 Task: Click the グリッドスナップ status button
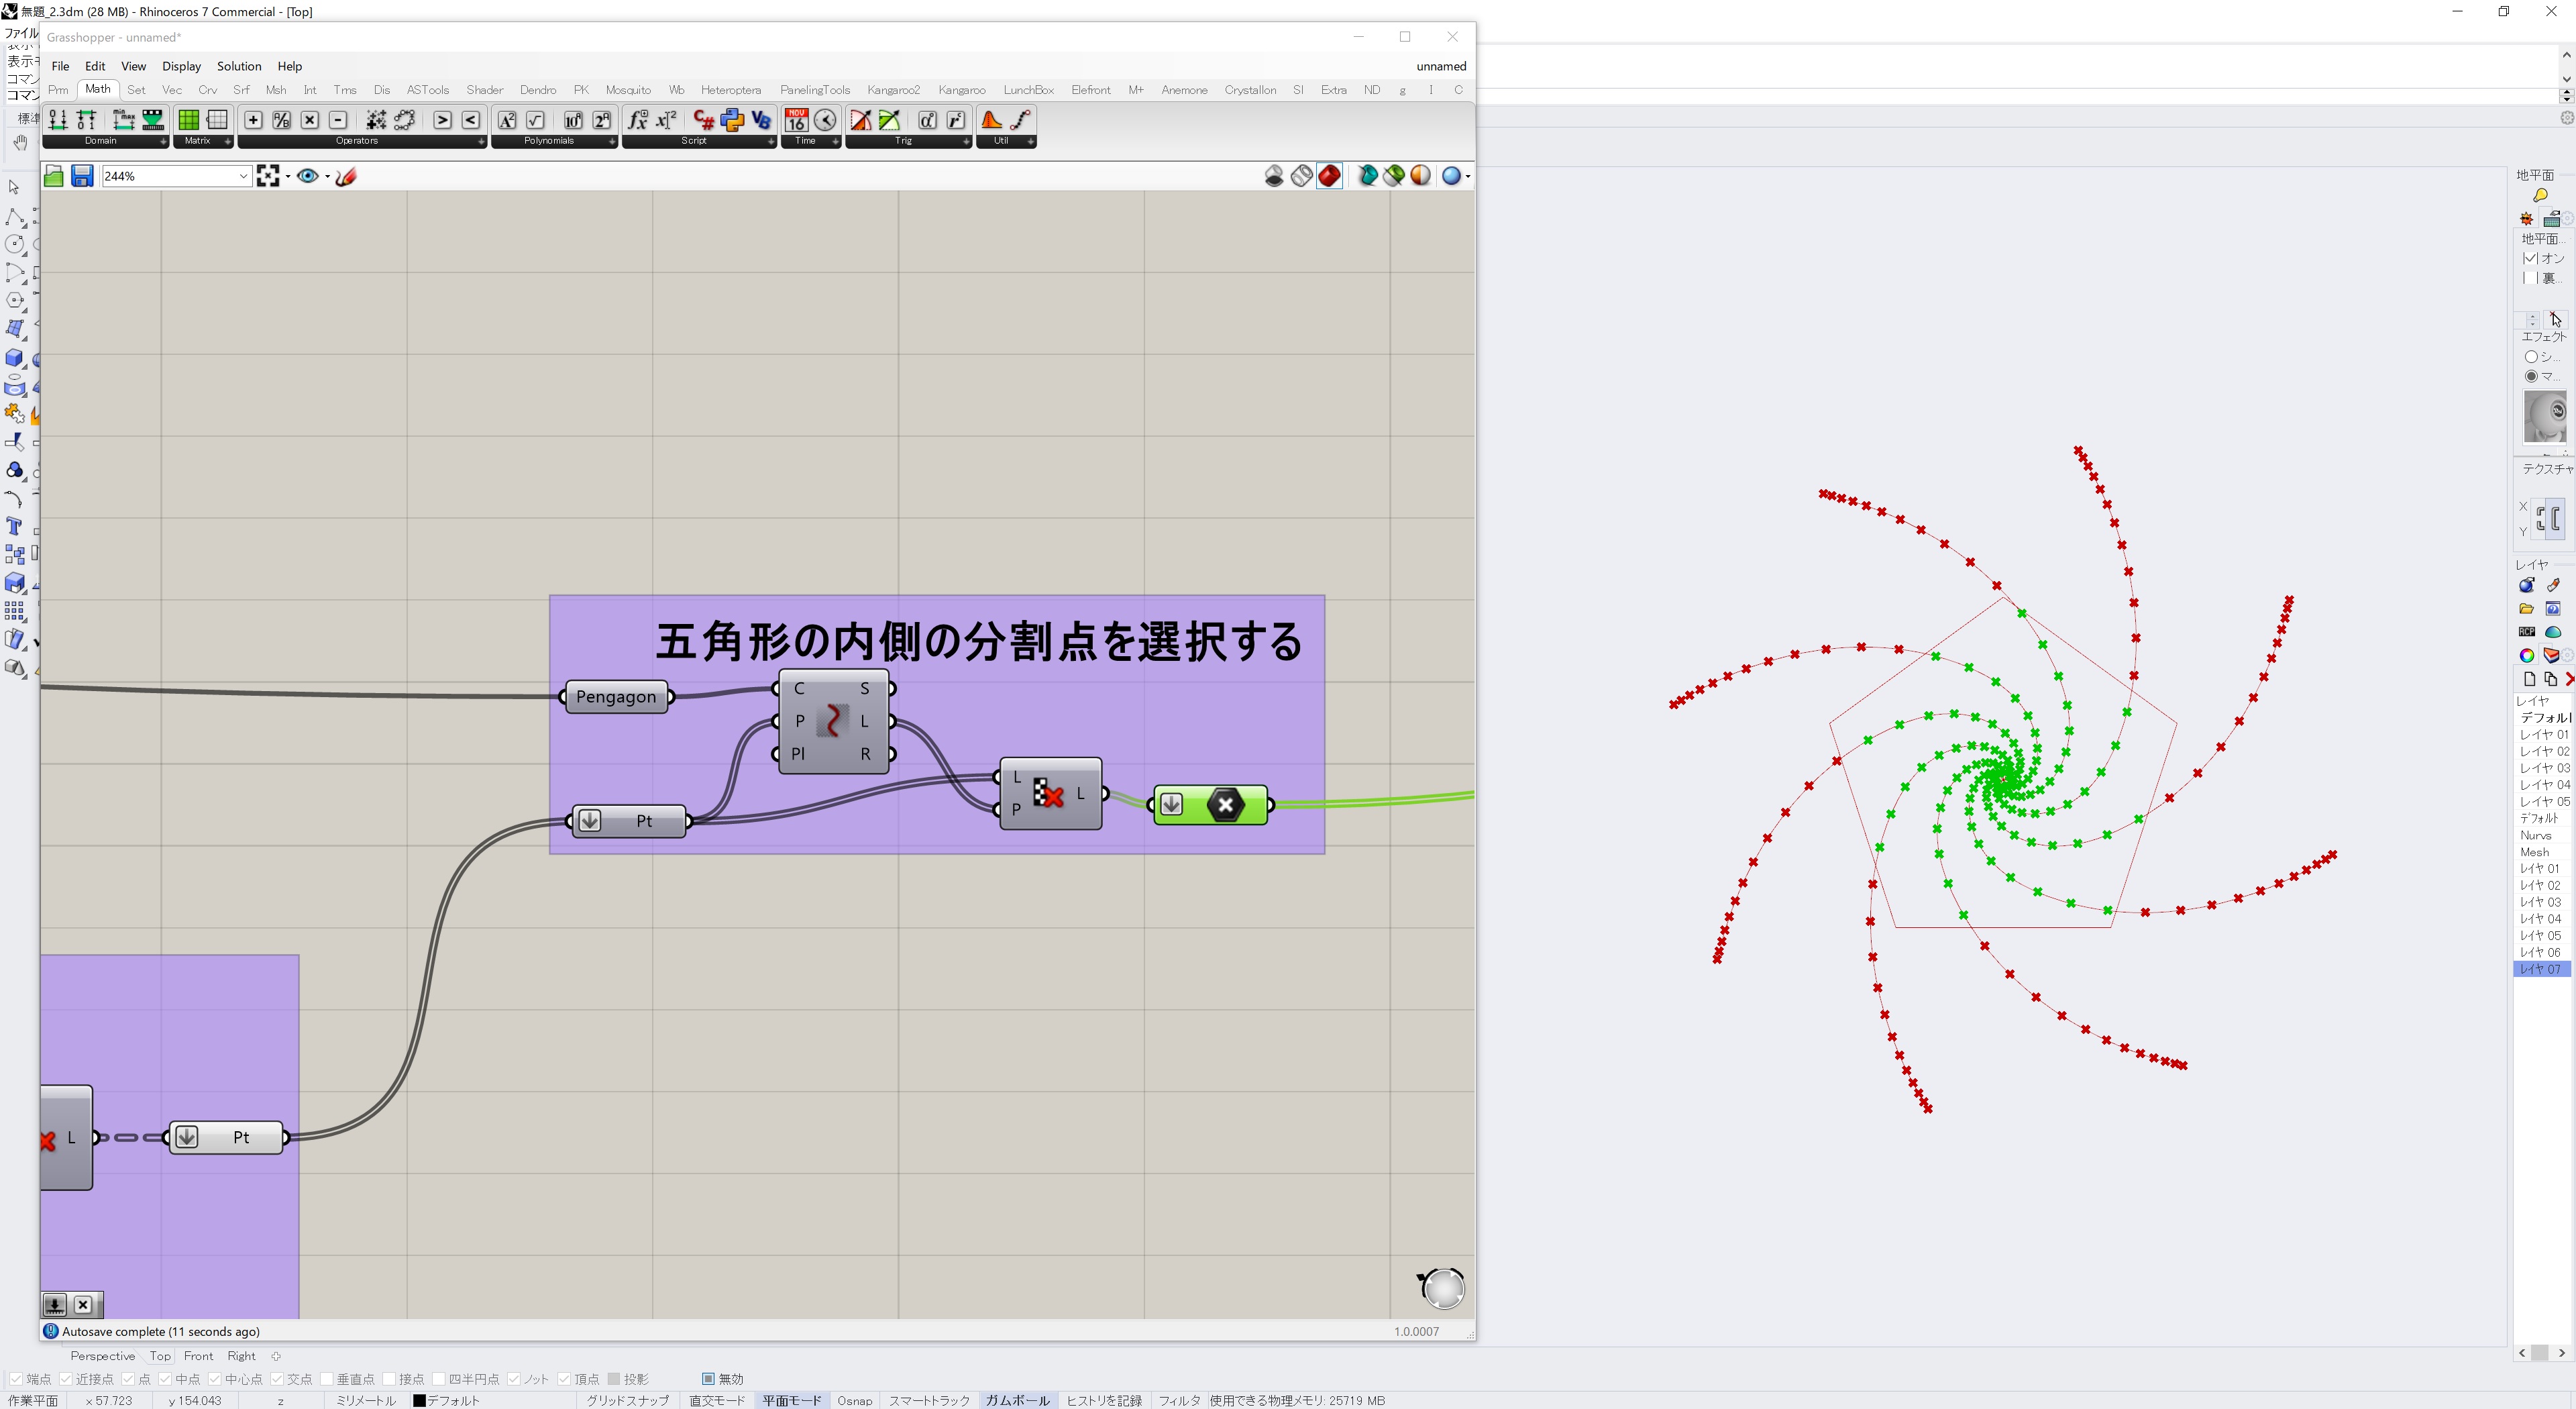(627, 1400)
